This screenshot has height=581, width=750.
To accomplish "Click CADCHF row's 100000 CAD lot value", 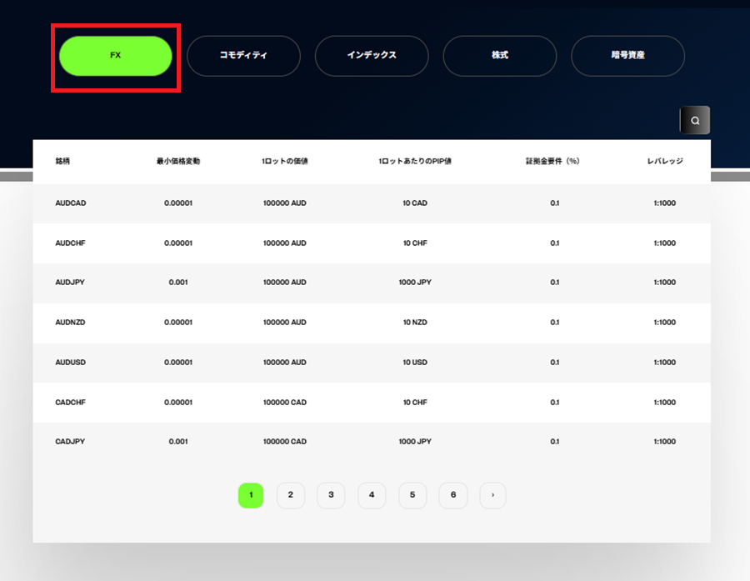I will (x=285, y=403).
